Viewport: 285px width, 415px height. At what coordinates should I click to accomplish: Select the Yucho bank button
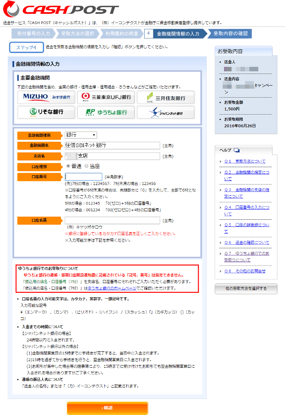pyautogui.click(x=106, y=112)
